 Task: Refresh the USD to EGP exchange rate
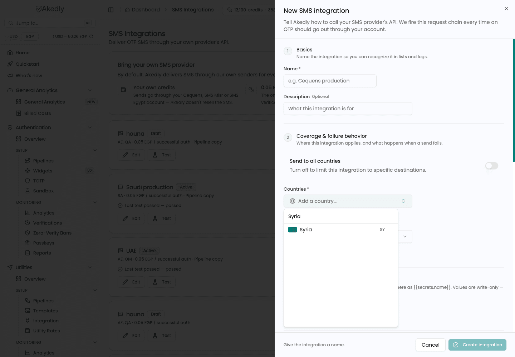(x=91, y=36)
